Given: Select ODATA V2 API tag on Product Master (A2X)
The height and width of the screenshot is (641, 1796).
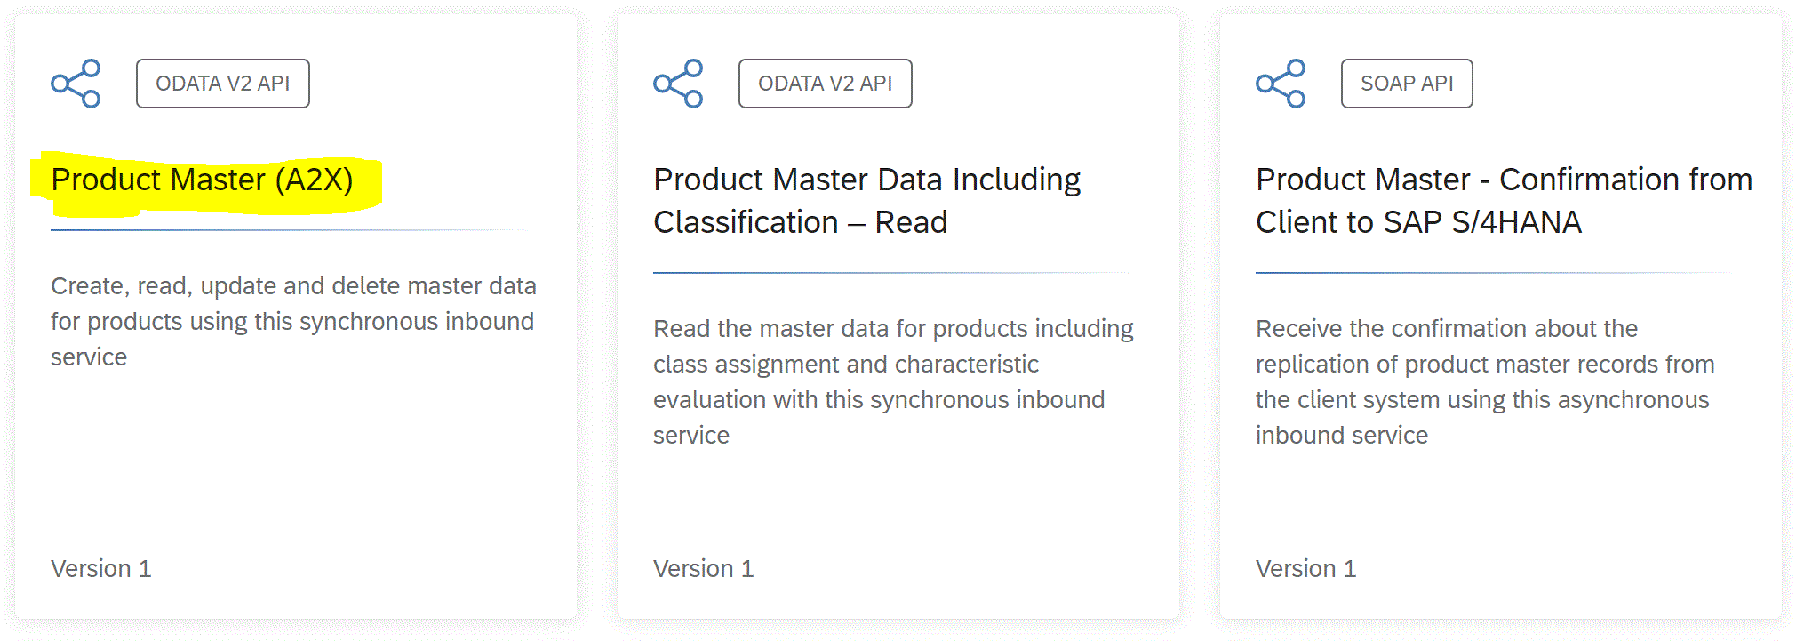Looking at the screenshot, I should tap(223, 84).
